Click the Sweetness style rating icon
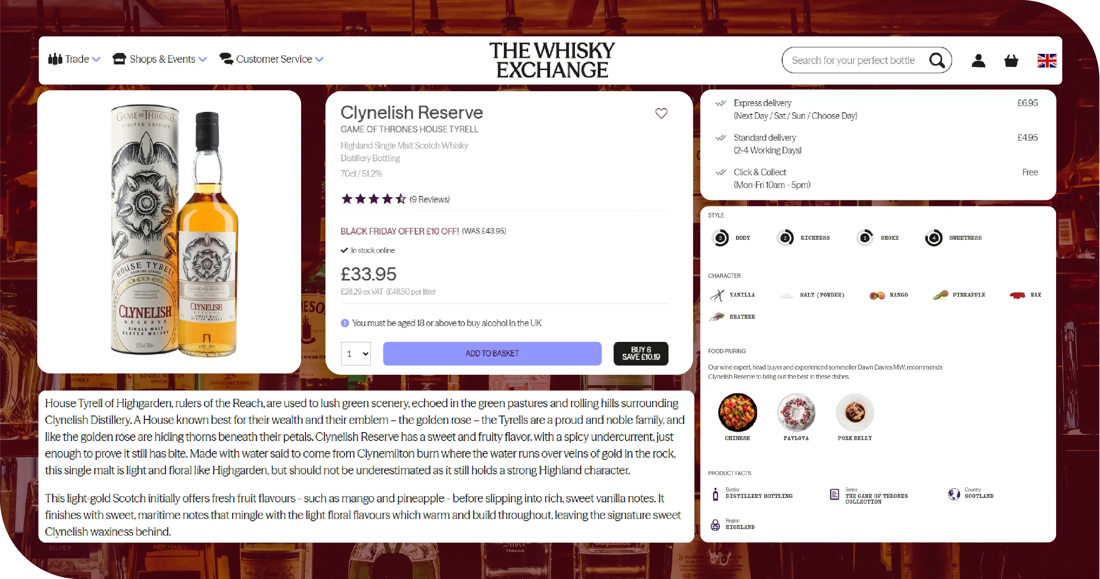1100x579 pixels. click(x=934, y=238)
